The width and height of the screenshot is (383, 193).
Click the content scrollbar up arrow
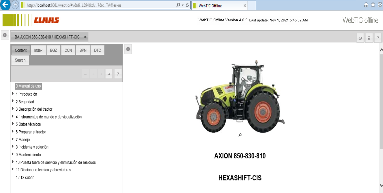pyautogui.click(x=381, y=50)
